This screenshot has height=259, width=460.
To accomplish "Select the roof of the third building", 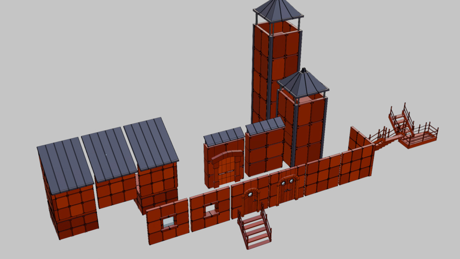I will pos(151,144).
